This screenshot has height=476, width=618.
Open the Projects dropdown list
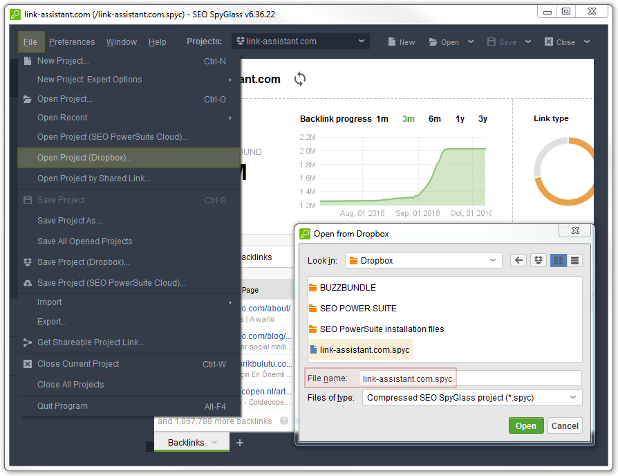point(362,41)
